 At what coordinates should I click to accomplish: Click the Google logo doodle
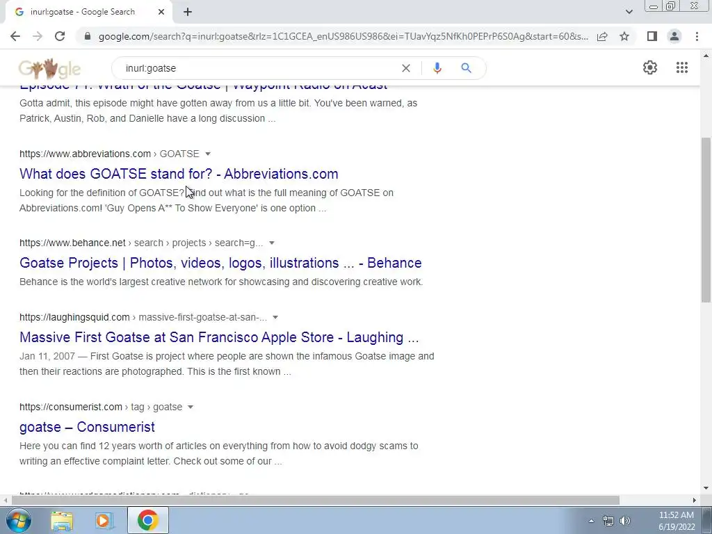[x=49, y=69]
